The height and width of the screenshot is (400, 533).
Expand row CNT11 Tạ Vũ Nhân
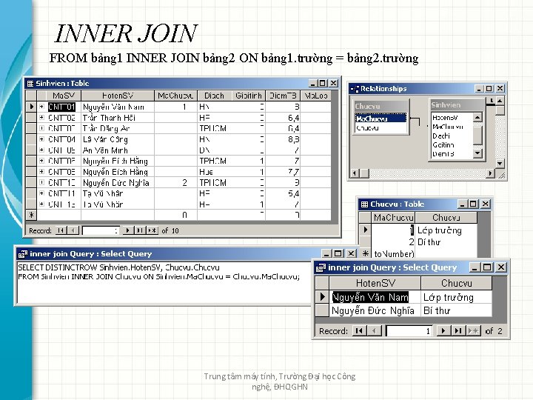pos(41,193)
